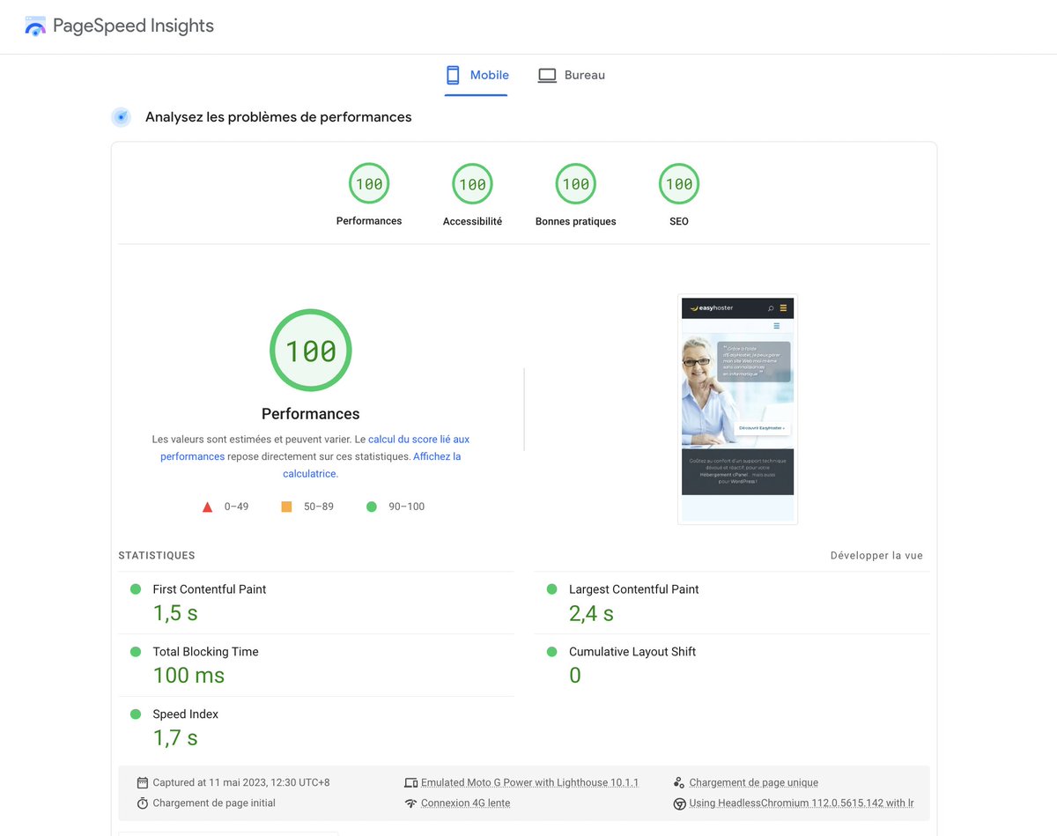1057x836 pixels.
Task: Click the orange square 50–89 legend icon
Action: point(286,507)
